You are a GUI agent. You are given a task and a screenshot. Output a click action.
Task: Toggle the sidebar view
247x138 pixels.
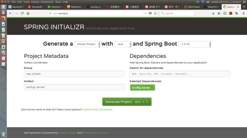[225, 13]
